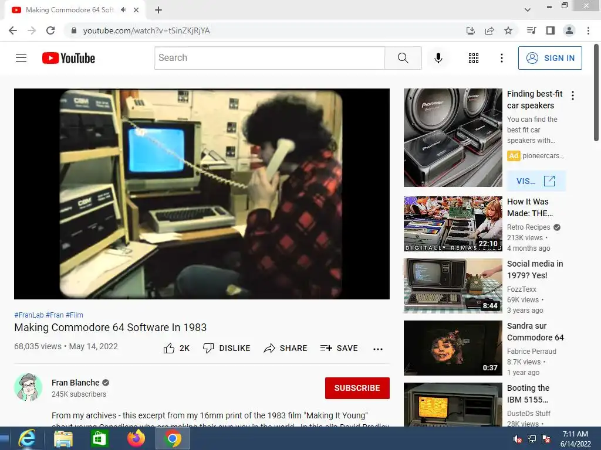
Task: Open the #FranLab hashtag link
Action: [29, 315]
